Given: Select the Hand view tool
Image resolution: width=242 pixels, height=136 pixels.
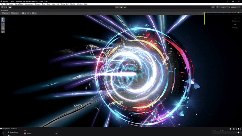Looking at the screenshot, I should 3,18.
